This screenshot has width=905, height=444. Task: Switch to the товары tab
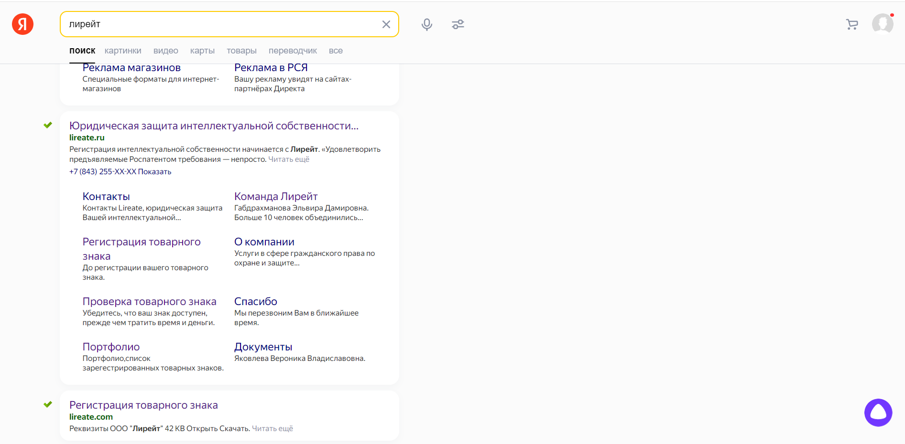(241, 51)
